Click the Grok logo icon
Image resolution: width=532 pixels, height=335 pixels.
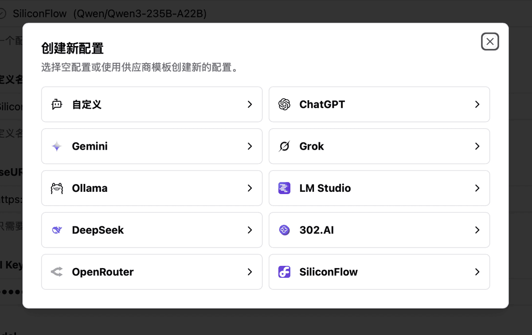(x=284, y=146)
